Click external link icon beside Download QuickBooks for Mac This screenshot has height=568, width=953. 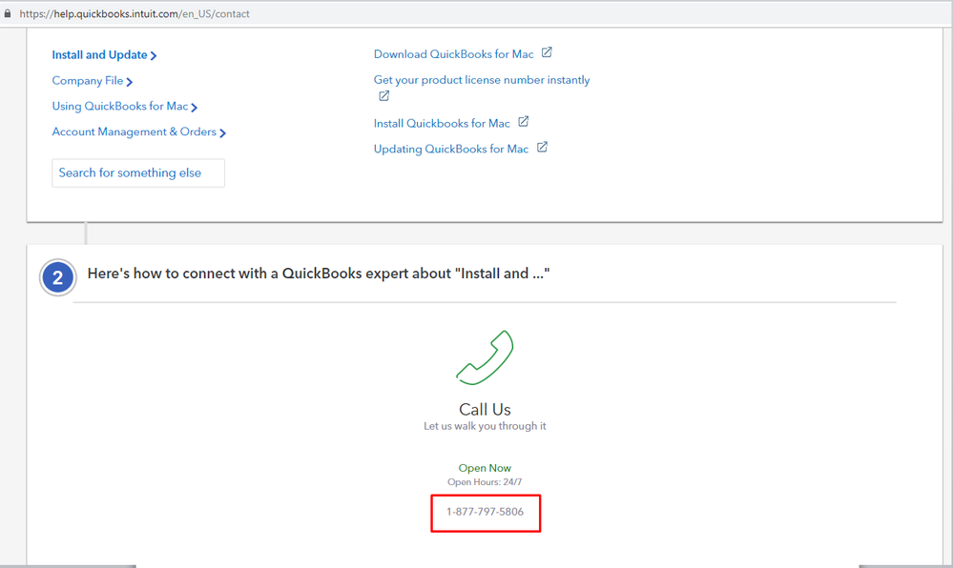[547, 53]
